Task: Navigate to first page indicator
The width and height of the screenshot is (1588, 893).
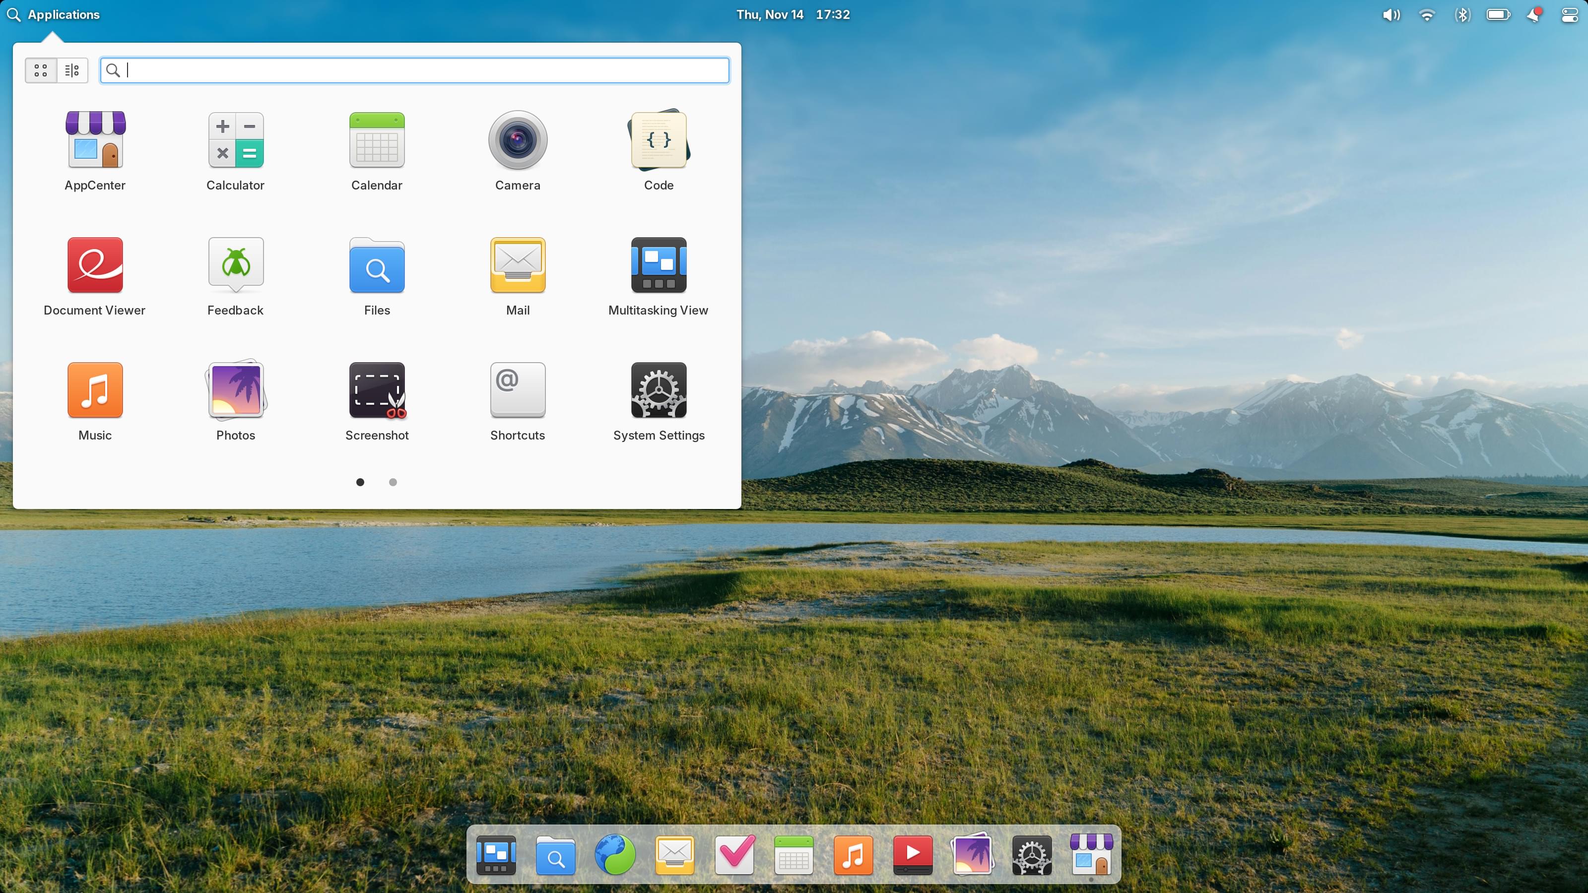Action: 361,482
